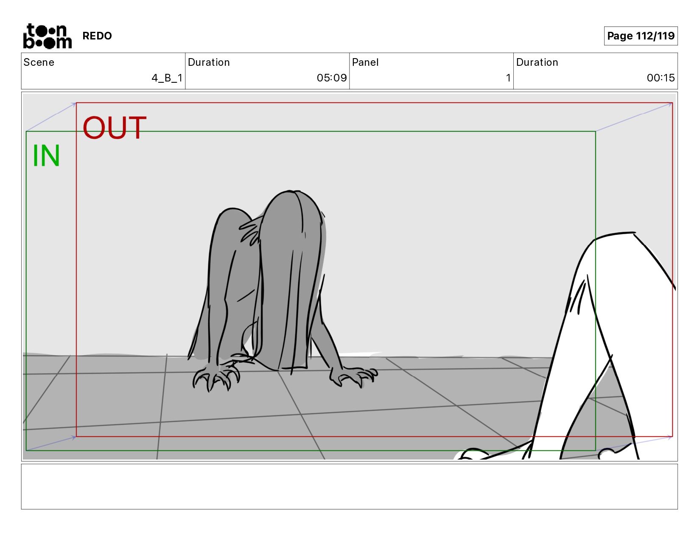
Task: Select the Panel label
Action: pos(365,62)
